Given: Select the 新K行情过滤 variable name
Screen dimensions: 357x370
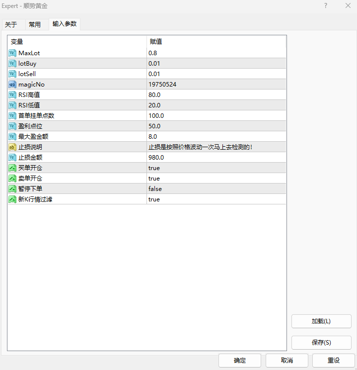Looking at the screenshot, I should 35,199.
